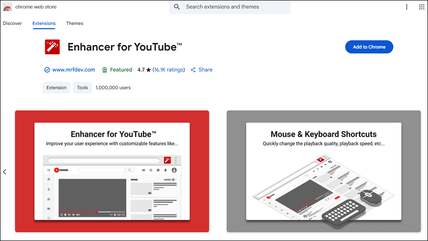Click the previous slide arrow in the carousel
This screenshot has width=428, height=241.
tap(5, 172)
